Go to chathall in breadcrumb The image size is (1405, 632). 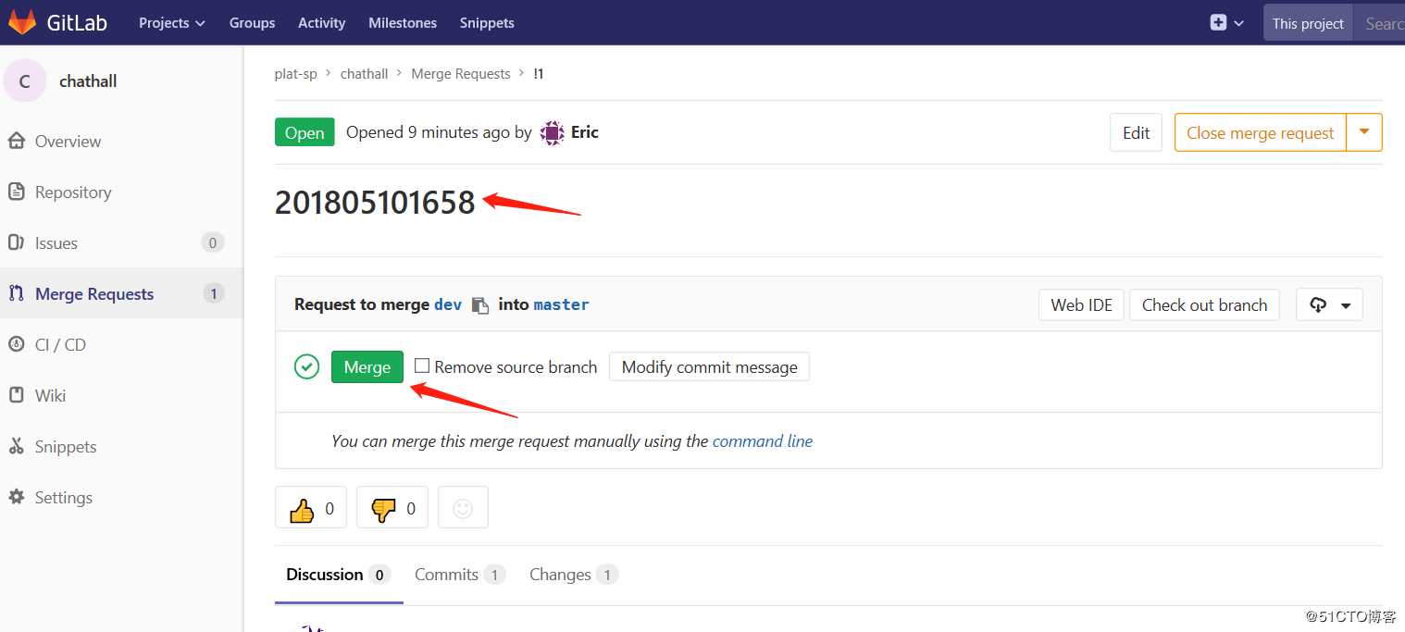(364, 73)
